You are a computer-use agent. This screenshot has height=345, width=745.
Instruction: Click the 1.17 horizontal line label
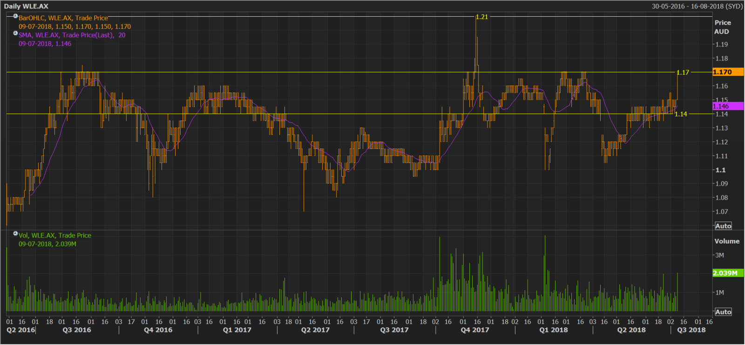point(683,73)
